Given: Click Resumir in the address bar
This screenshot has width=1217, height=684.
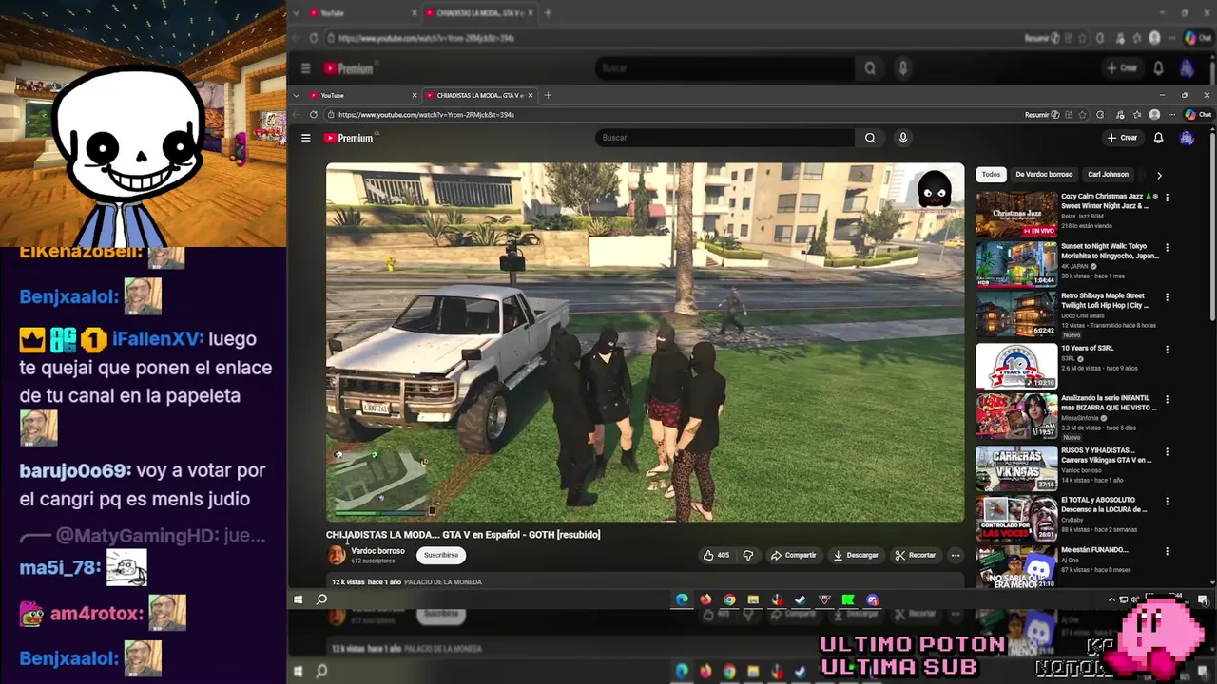Looking at the screenshot, I should pyautogui.click(x=1042, y=114).
